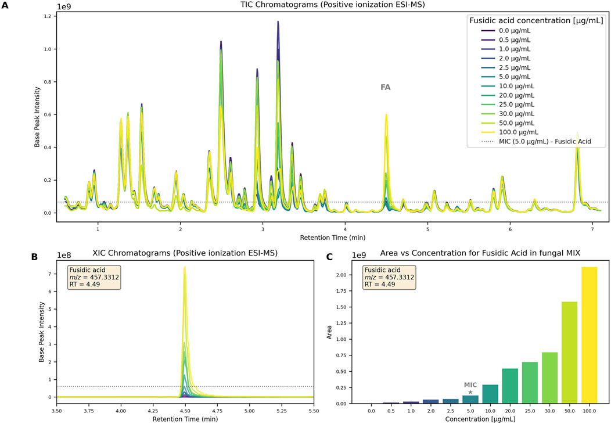Select legend entry "30.0 µg/mL"
The image size is (611, 424).
(x=508, y=114)
